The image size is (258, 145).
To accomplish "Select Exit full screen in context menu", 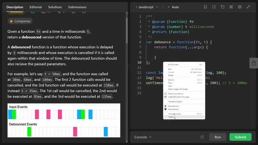I will pyautogui.click(x=184, y=64).
